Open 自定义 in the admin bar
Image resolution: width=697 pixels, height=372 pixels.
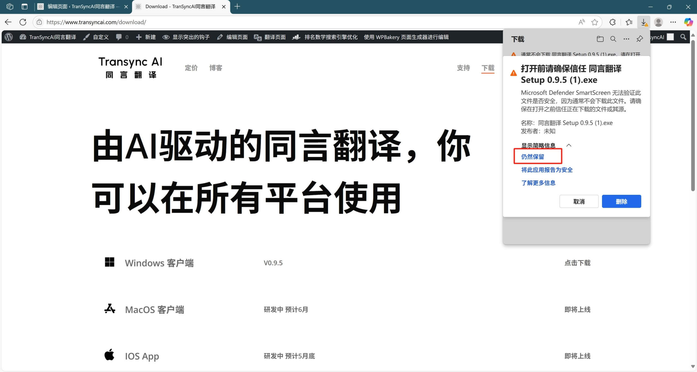pos(96,37)
